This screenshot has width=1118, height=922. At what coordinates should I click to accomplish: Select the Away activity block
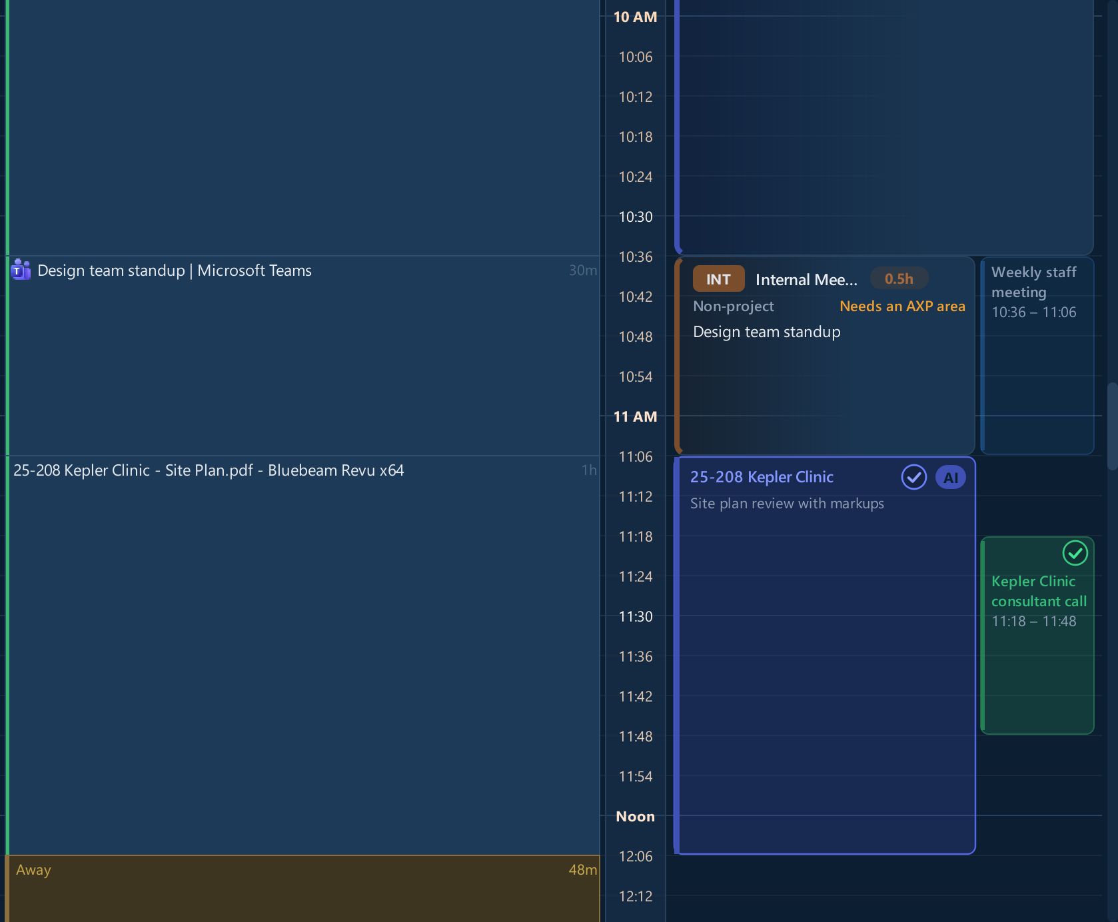tap(303, 889)
